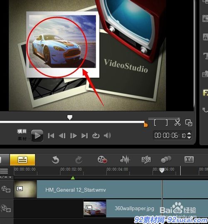
Task: Click the preview scrubber handle
Action: [x=70, y=118]
